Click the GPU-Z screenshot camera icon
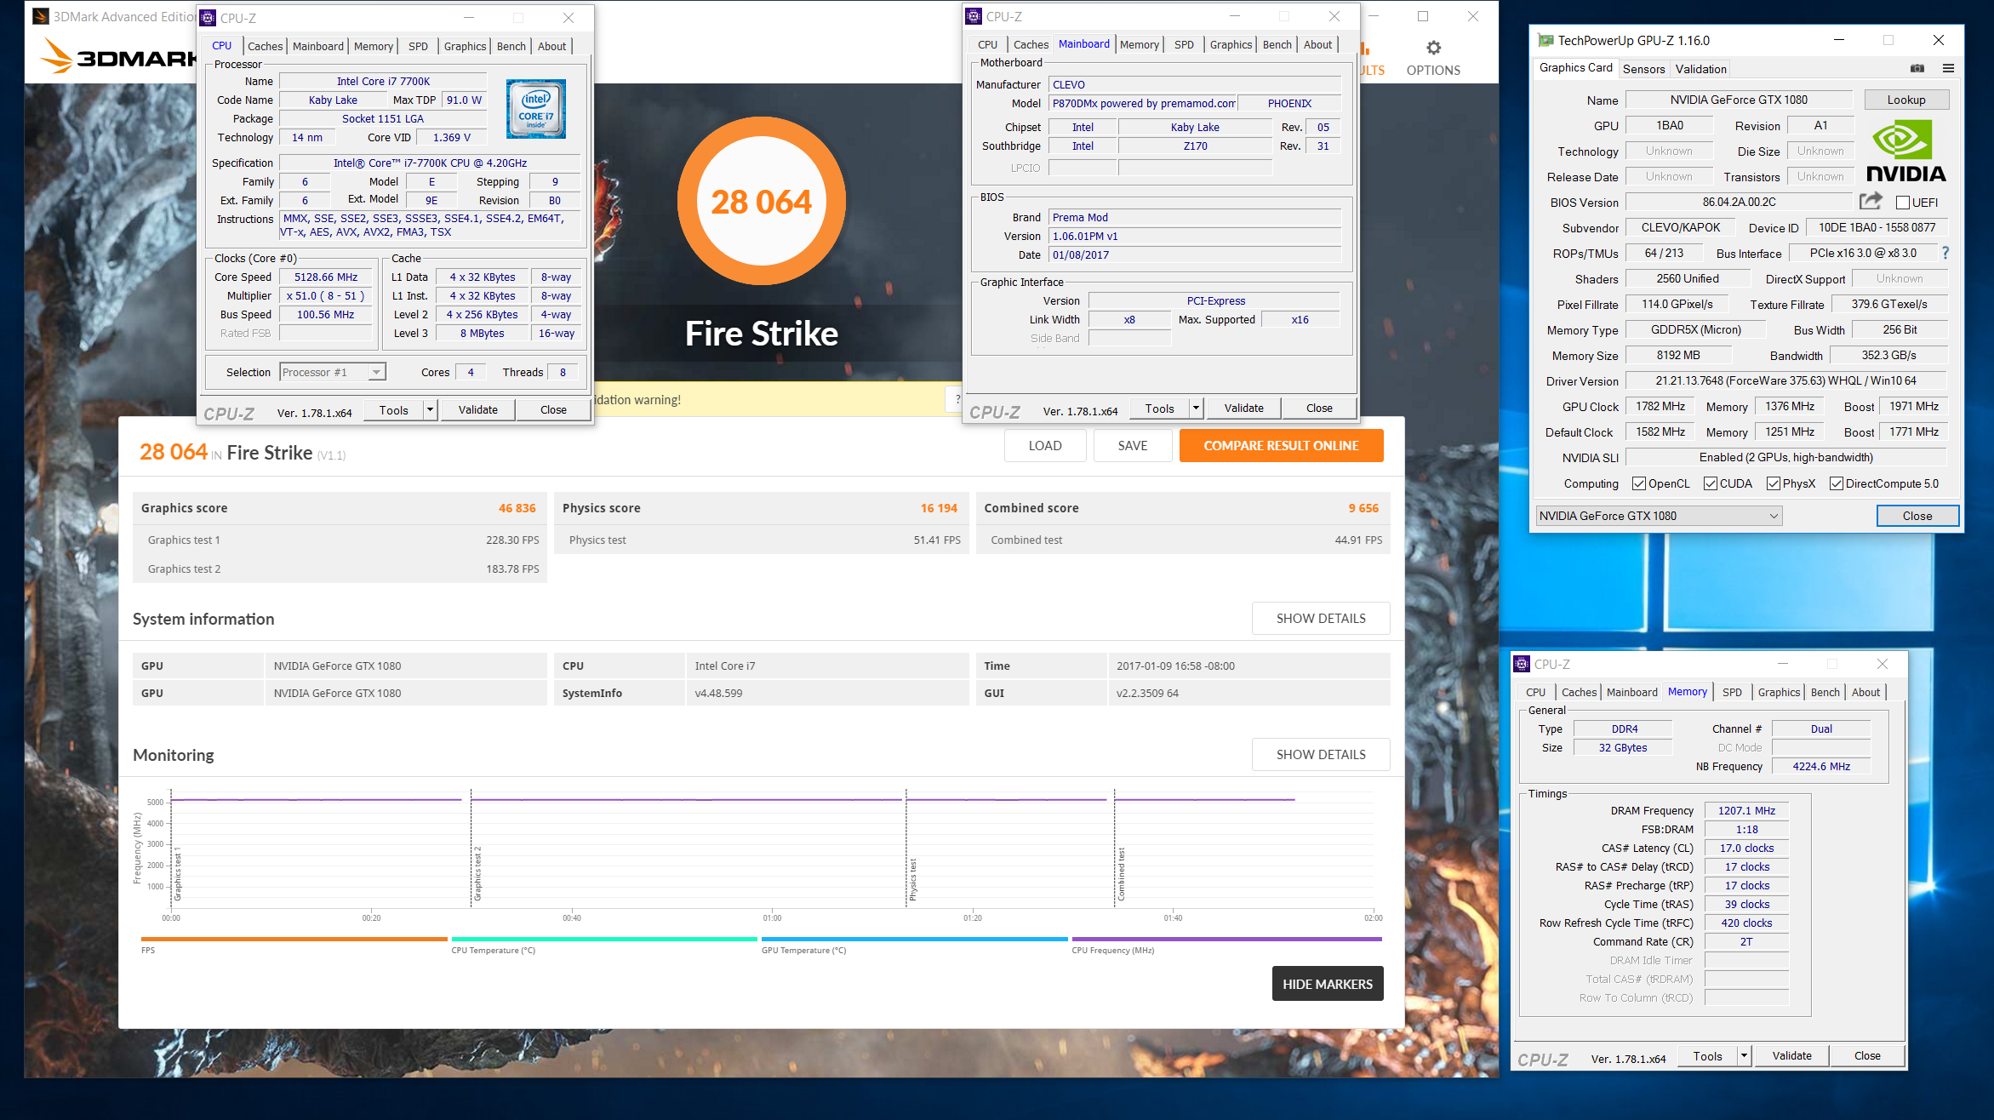This screenshot has height=1120, width=1994. click(x=1917, y=68)
